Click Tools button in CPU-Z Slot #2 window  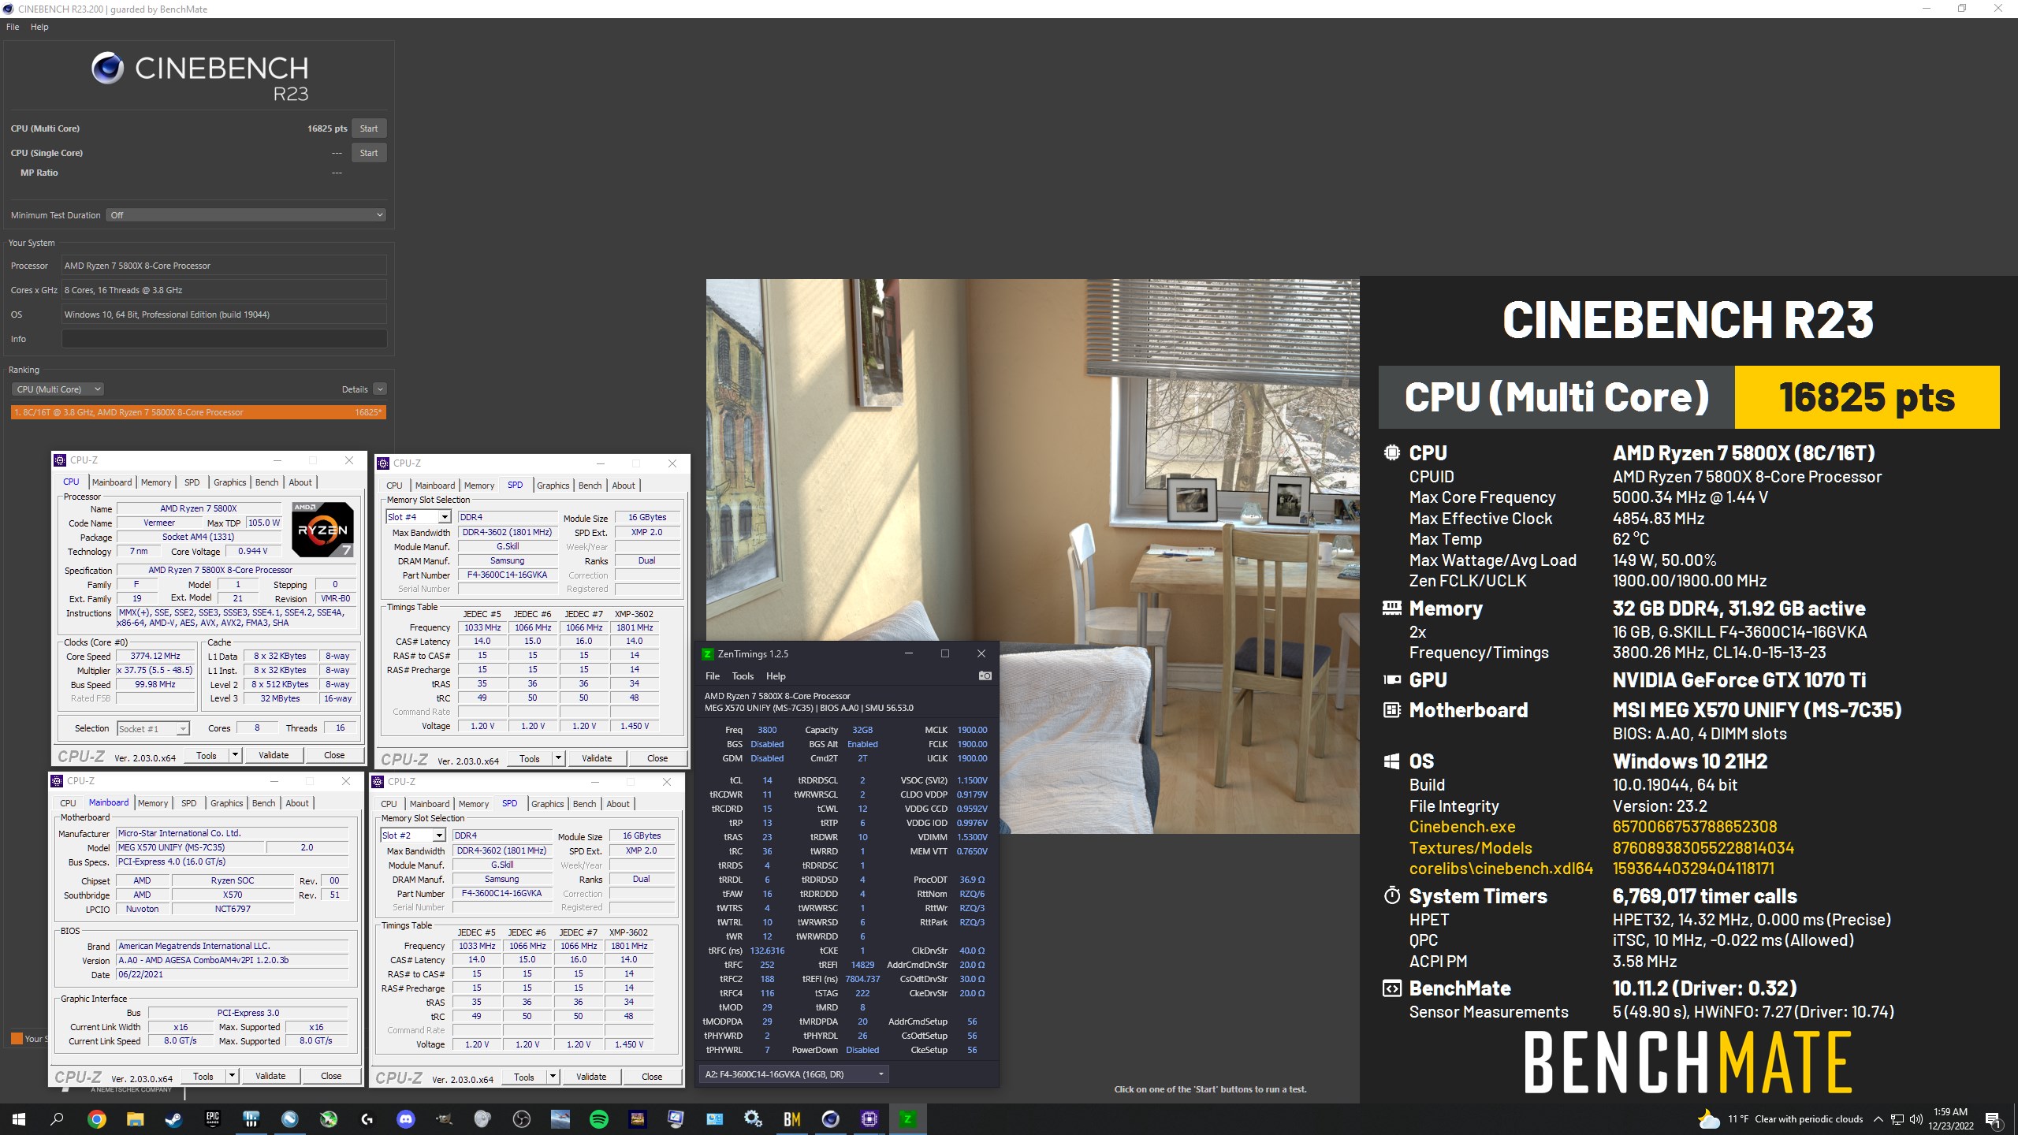point(524,1077)
